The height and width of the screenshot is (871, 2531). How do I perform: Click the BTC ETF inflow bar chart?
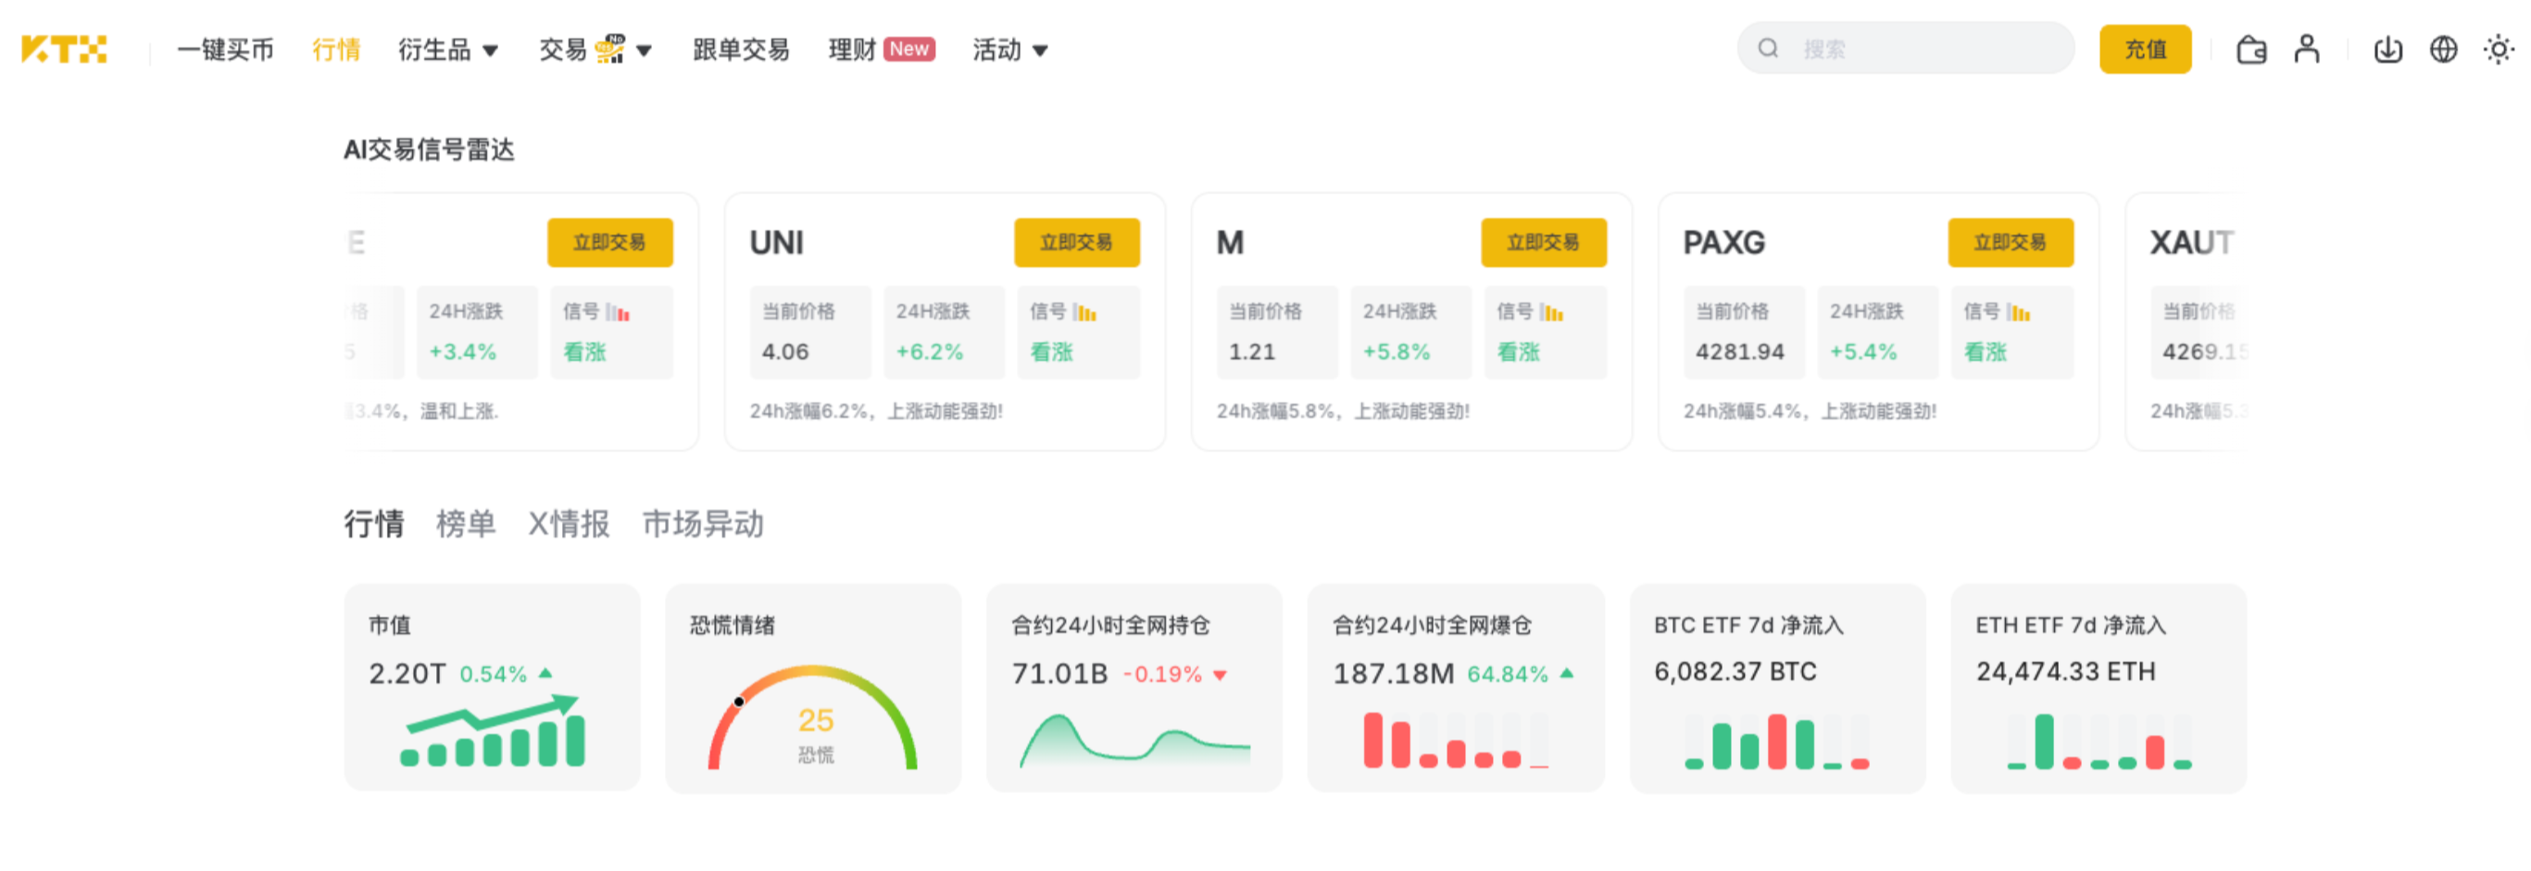click(1776, 740)
